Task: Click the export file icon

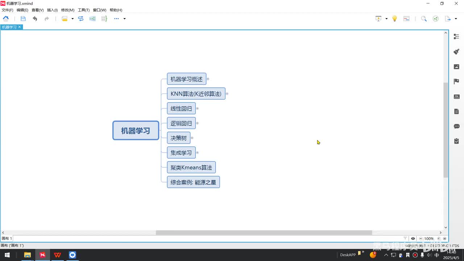Action: pyautogui.click(x=448, y=18)
